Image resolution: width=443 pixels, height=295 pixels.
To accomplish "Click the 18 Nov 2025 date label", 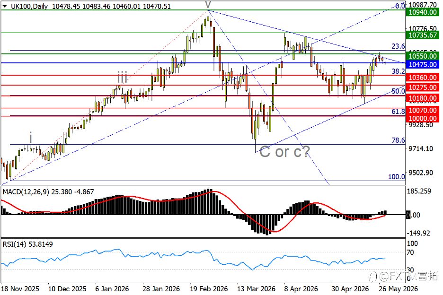I will (20, 289).
